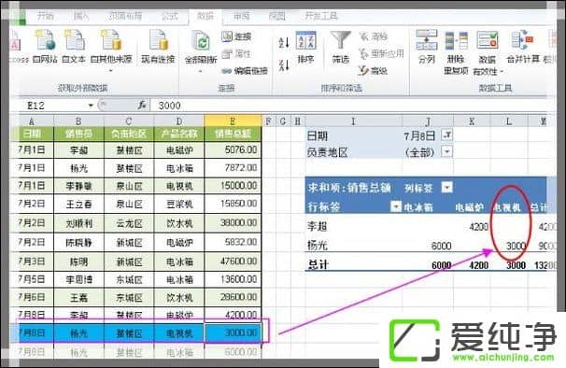The width and height of the screenshot is (566, 368).
Task: Click the 删除重复项 (Remove Duplicates) icon
Action: point(457,52)
